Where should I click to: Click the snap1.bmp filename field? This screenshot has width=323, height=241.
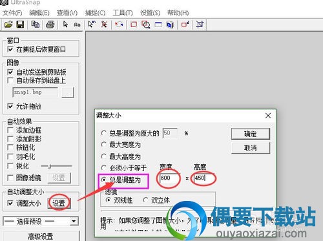(35, 92)
